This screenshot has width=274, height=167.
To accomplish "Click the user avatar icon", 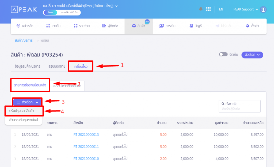I will (x=263, y=9).
